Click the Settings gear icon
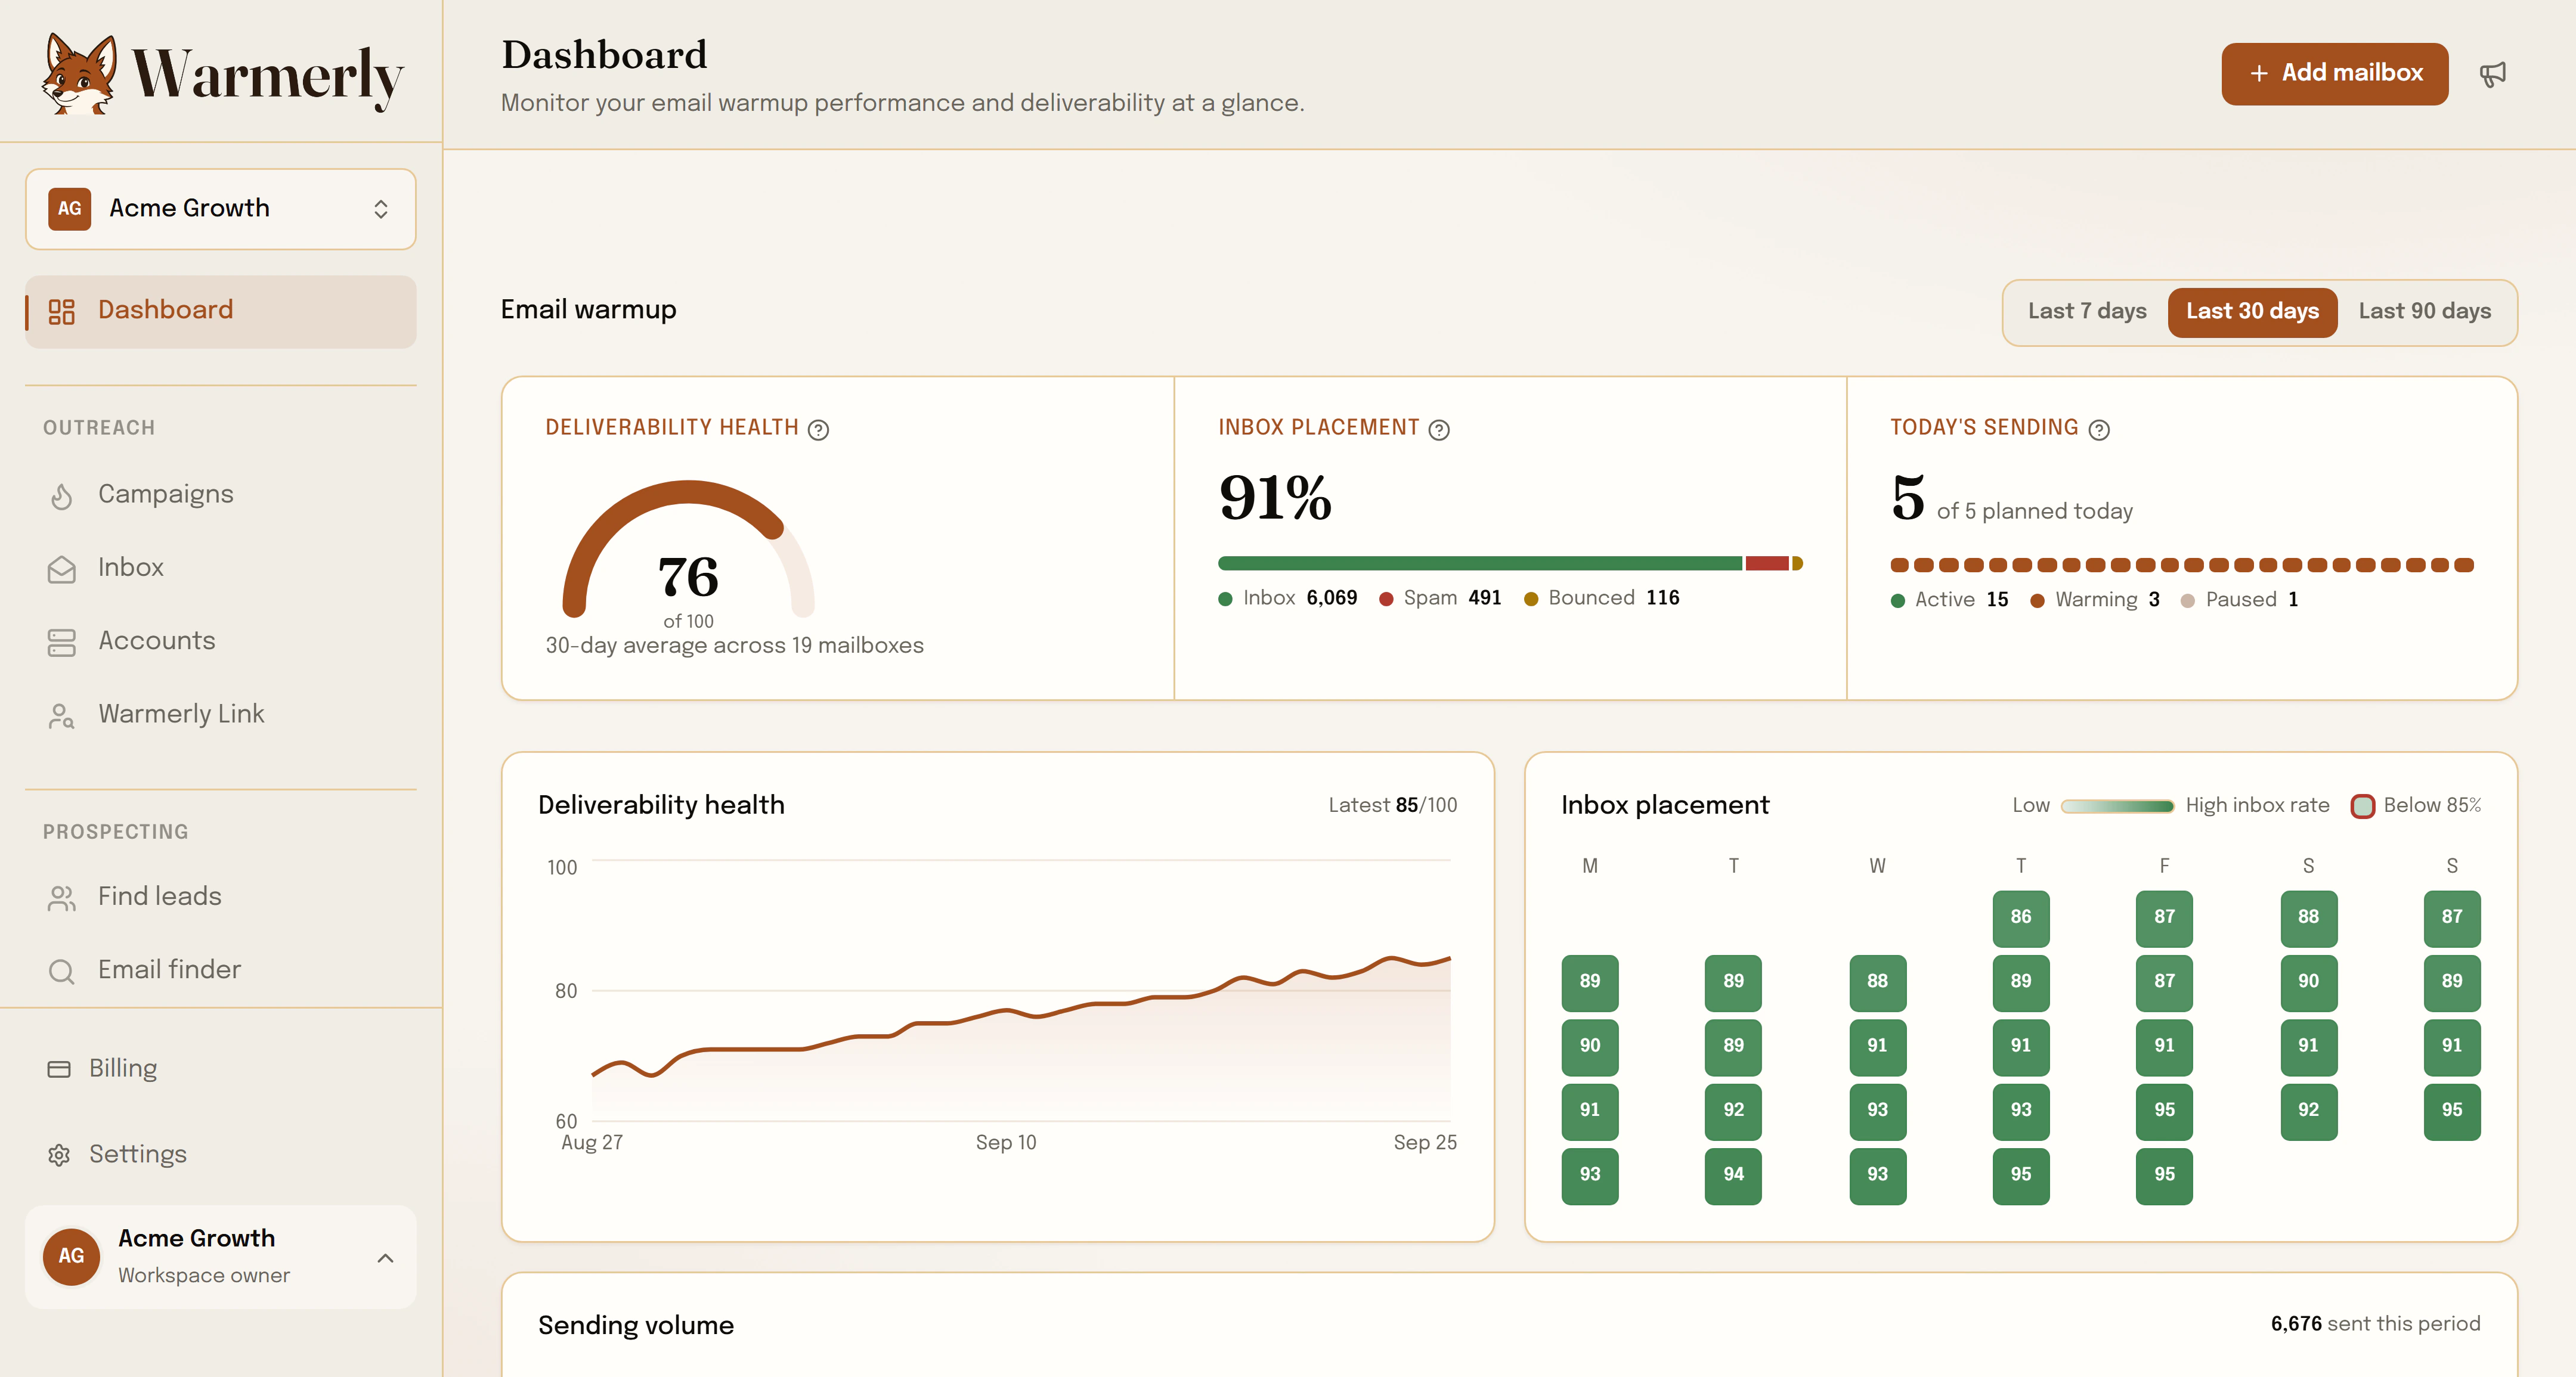The image size is (2576, 1377). click(59, 1155)
